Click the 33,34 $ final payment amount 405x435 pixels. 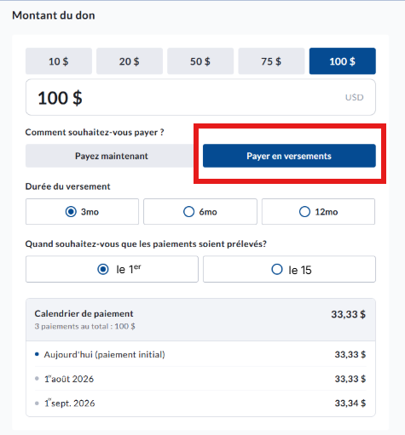350,404
